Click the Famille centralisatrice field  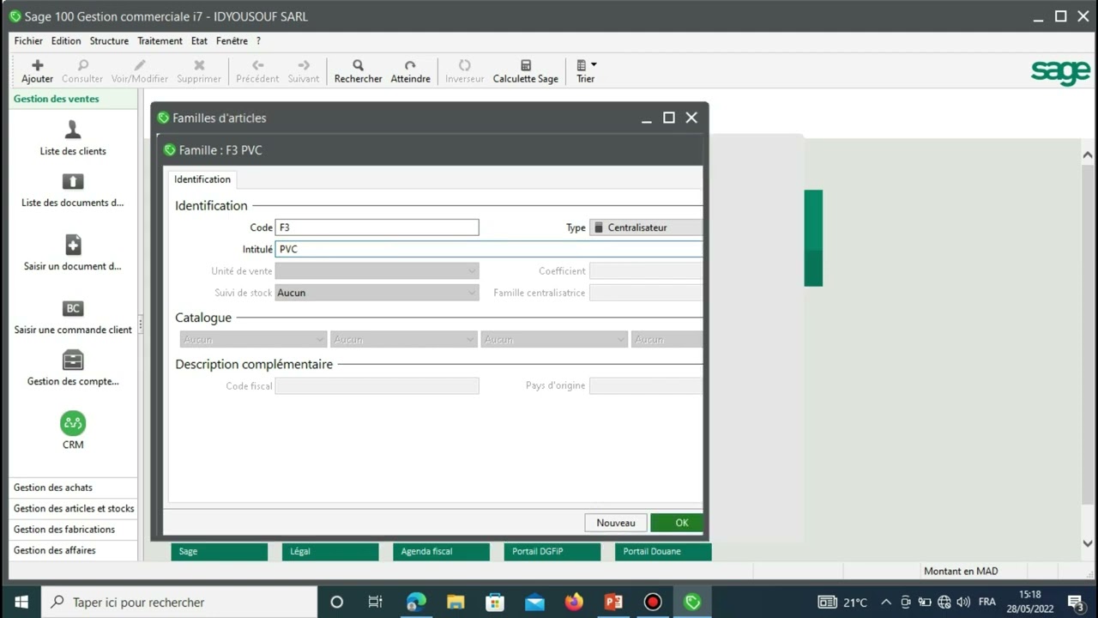tap(645, 293)
